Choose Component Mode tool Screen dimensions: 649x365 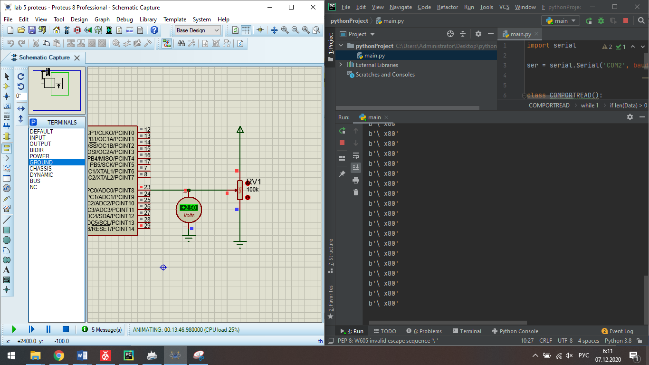click(7, 86)
